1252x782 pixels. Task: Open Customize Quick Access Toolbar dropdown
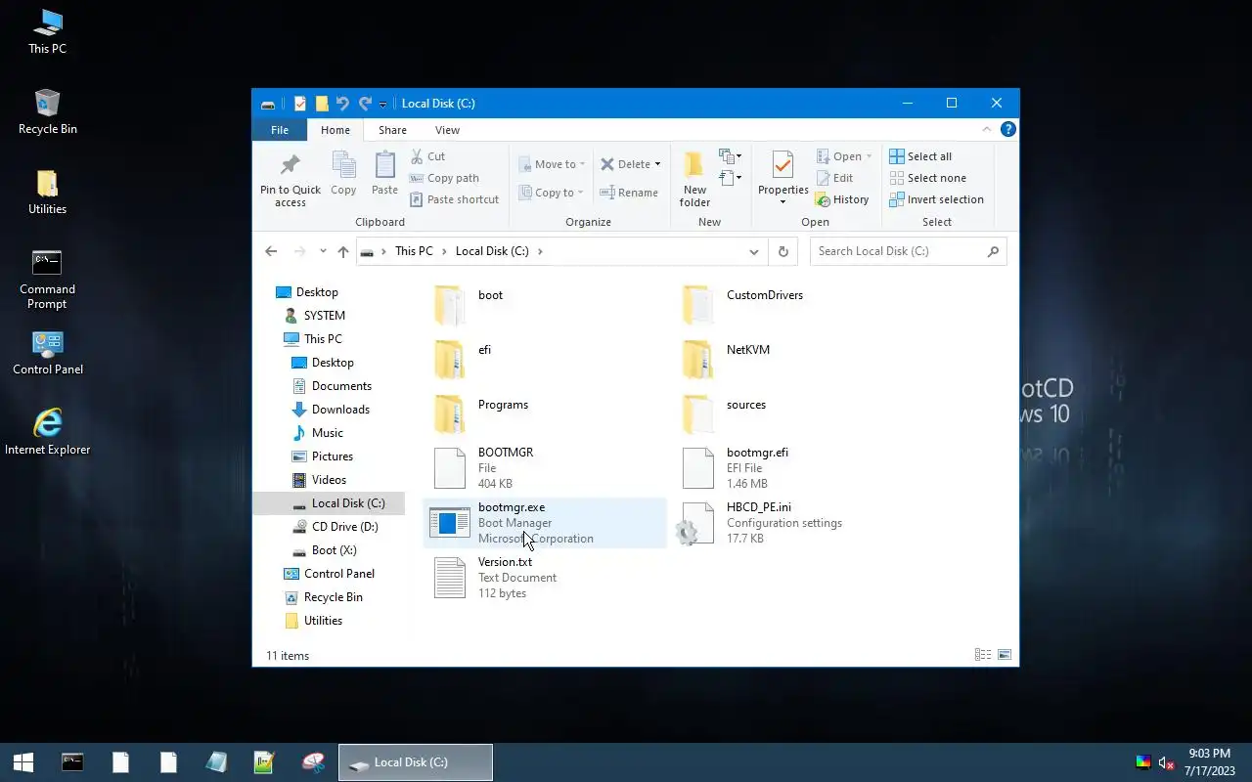382,104
